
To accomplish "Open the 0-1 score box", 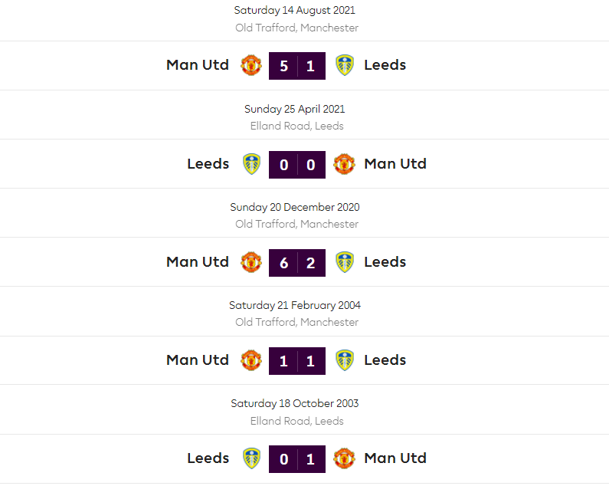I will click(x=297, y=458).
